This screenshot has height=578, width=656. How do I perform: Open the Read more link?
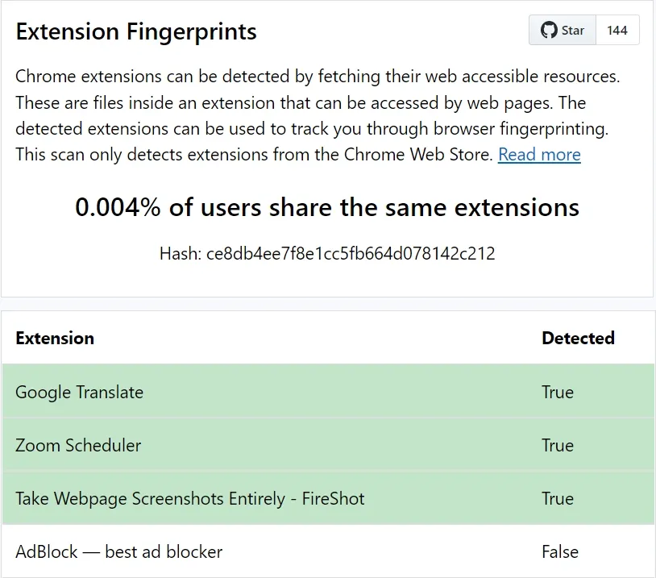click(539, 155)
